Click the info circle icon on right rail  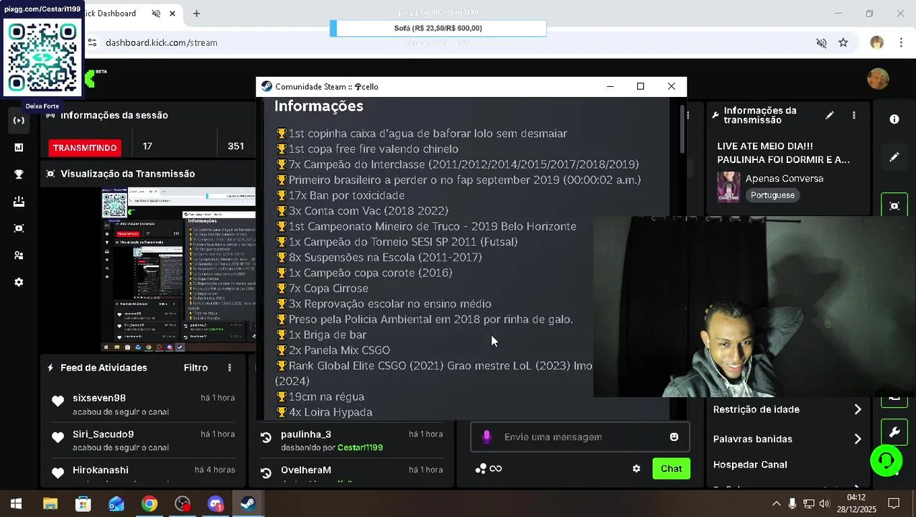coord(894,119)
